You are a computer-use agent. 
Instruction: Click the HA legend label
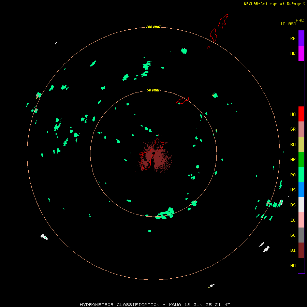tap(293, 114)
